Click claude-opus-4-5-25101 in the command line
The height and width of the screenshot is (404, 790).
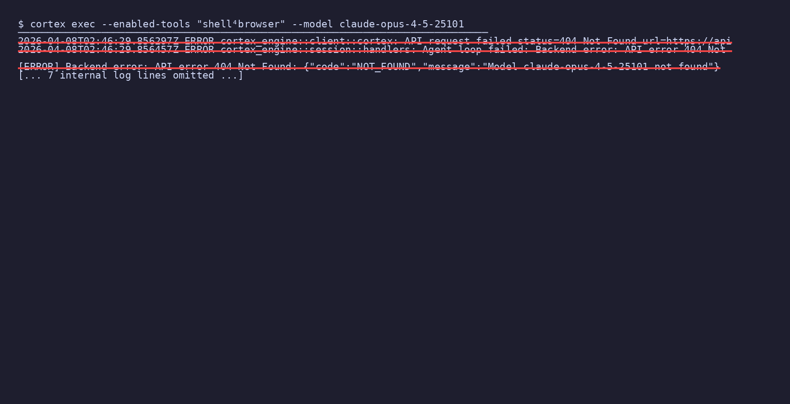tap(402, 24)
